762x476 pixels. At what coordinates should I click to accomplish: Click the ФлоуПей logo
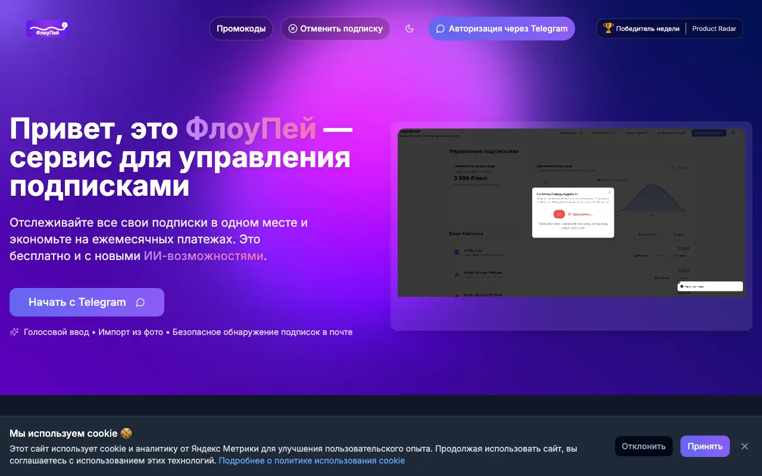(x=48, y=29)
